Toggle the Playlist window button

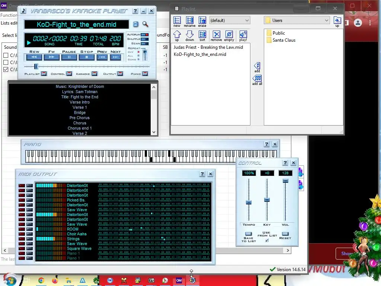coord(44,74)
